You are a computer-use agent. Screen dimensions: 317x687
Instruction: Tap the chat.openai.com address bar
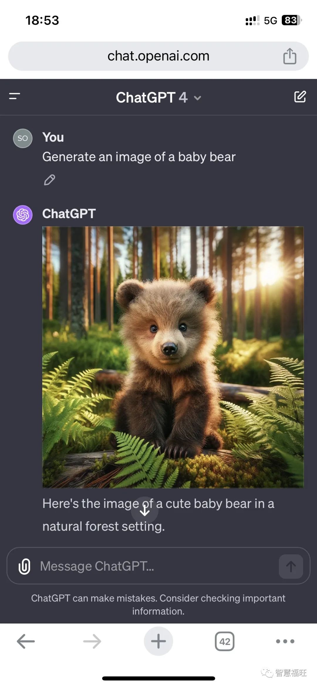(158, 56)
